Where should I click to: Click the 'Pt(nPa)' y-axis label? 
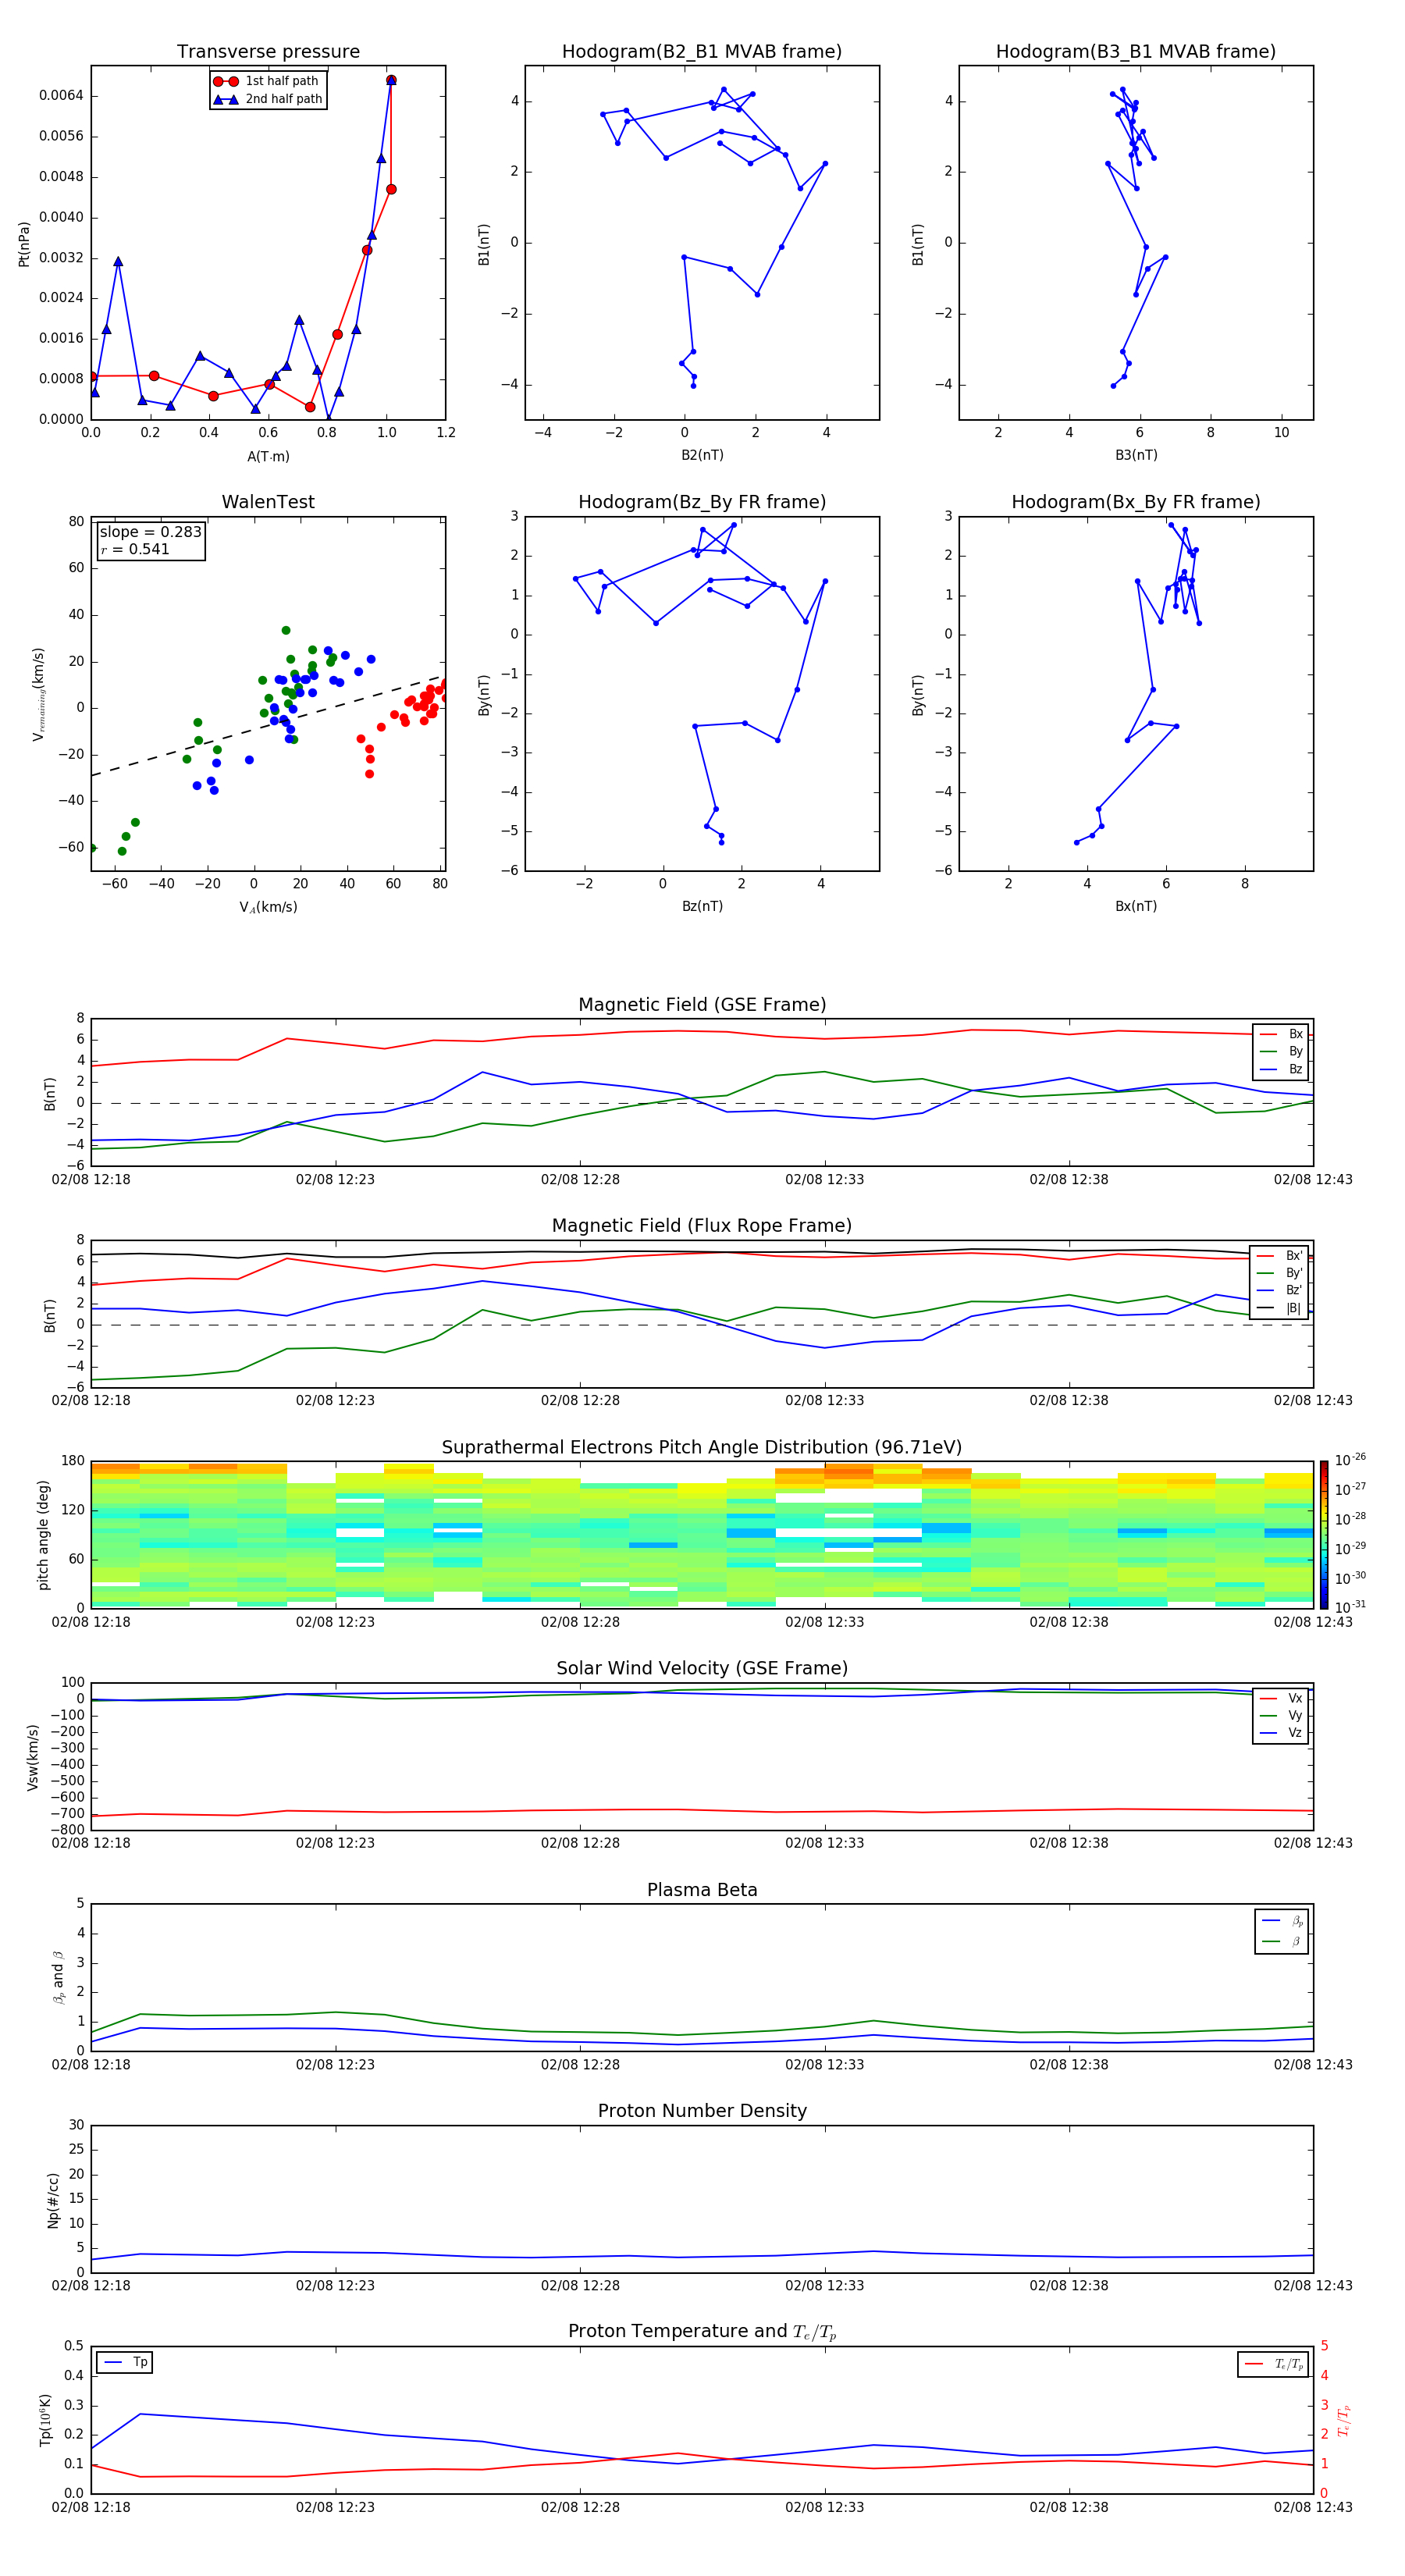[x=24, y=244]
